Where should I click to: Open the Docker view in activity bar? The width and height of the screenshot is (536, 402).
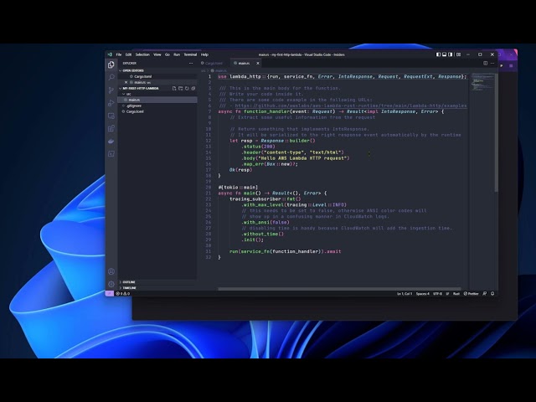point(111,142)
